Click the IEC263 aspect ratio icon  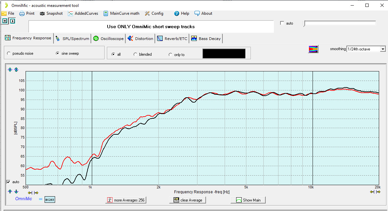tap(49, 199)
